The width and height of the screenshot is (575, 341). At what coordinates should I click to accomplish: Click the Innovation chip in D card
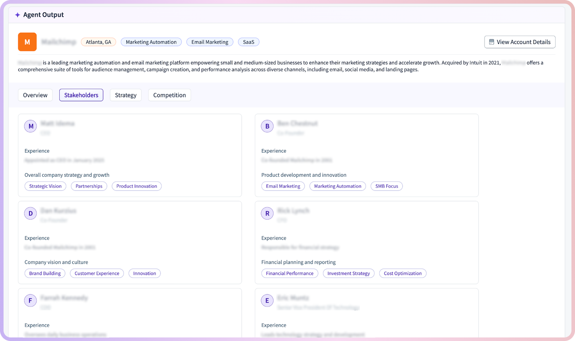click(x=144, y=274)
